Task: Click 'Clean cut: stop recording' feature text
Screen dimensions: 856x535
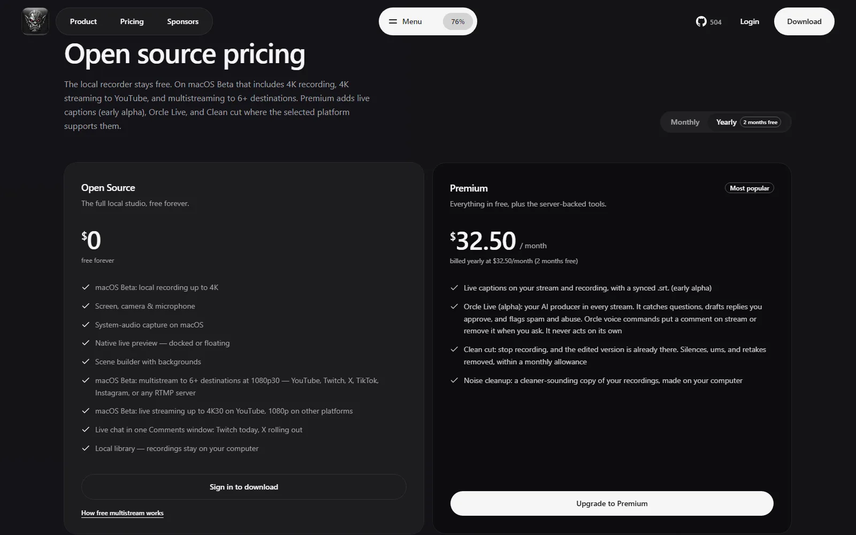Action: point(615,356)
